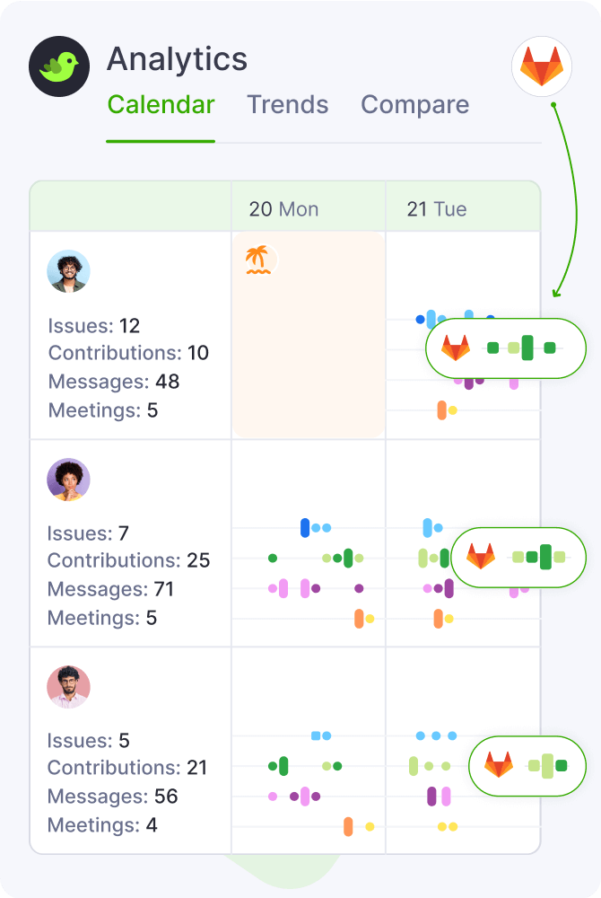Click the GitLab icon in top-right circle
The width and height of the screenshot is (601, 898).
(541, 67)
